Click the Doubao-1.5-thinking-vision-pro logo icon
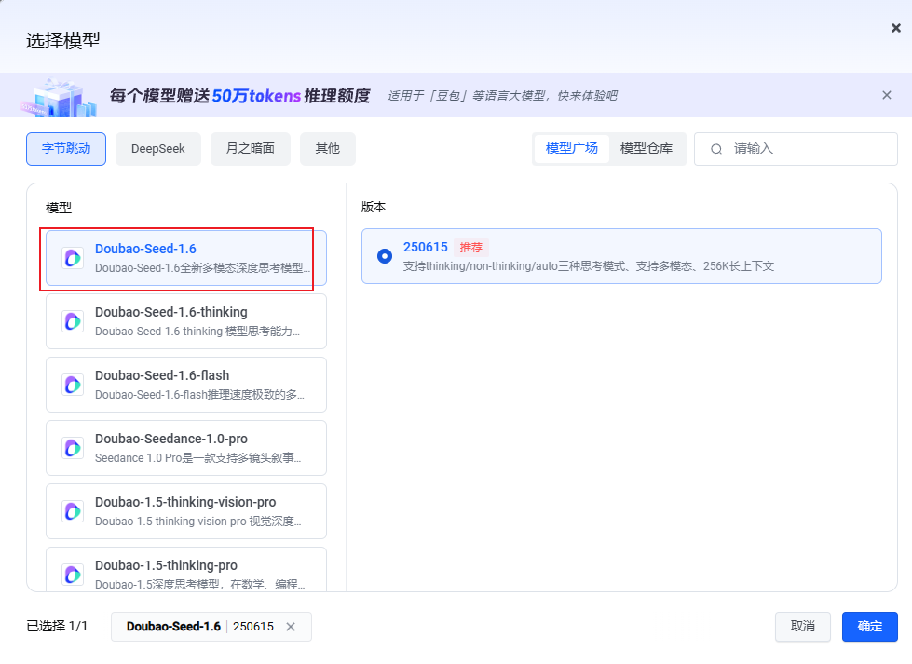 (x=73, y=511)
